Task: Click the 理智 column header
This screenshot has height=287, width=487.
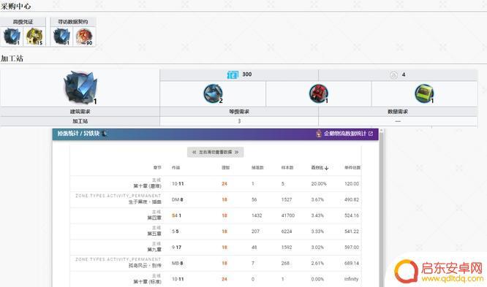Action: (225, 167)
